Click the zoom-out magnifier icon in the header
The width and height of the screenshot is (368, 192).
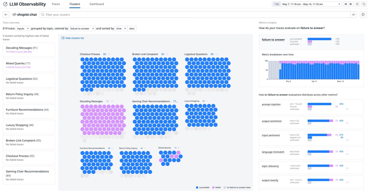click(x=357, y=4)
